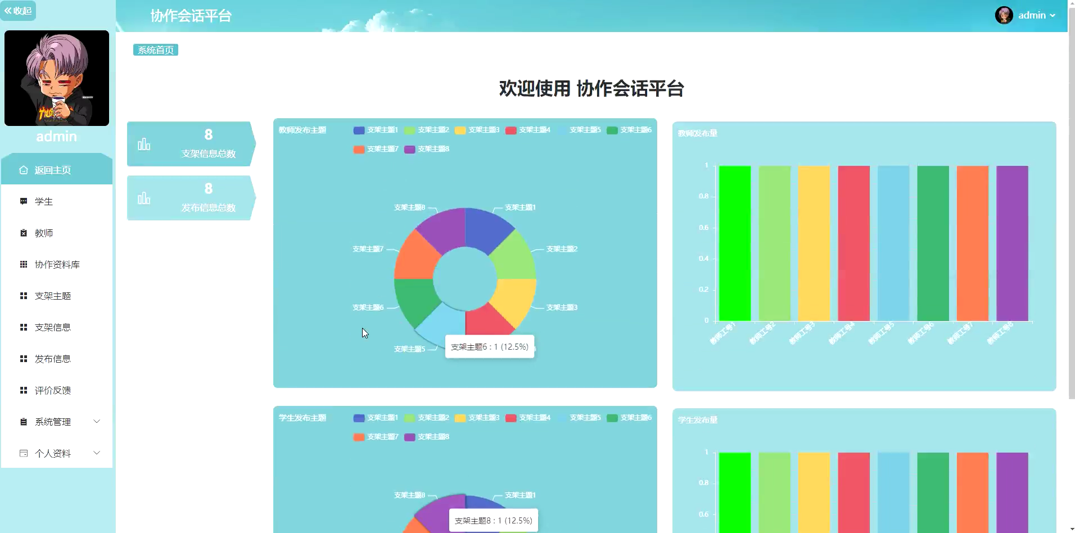Click the purple 教师工号8 bar in 教师发布量

click(x=1012, y=243)
